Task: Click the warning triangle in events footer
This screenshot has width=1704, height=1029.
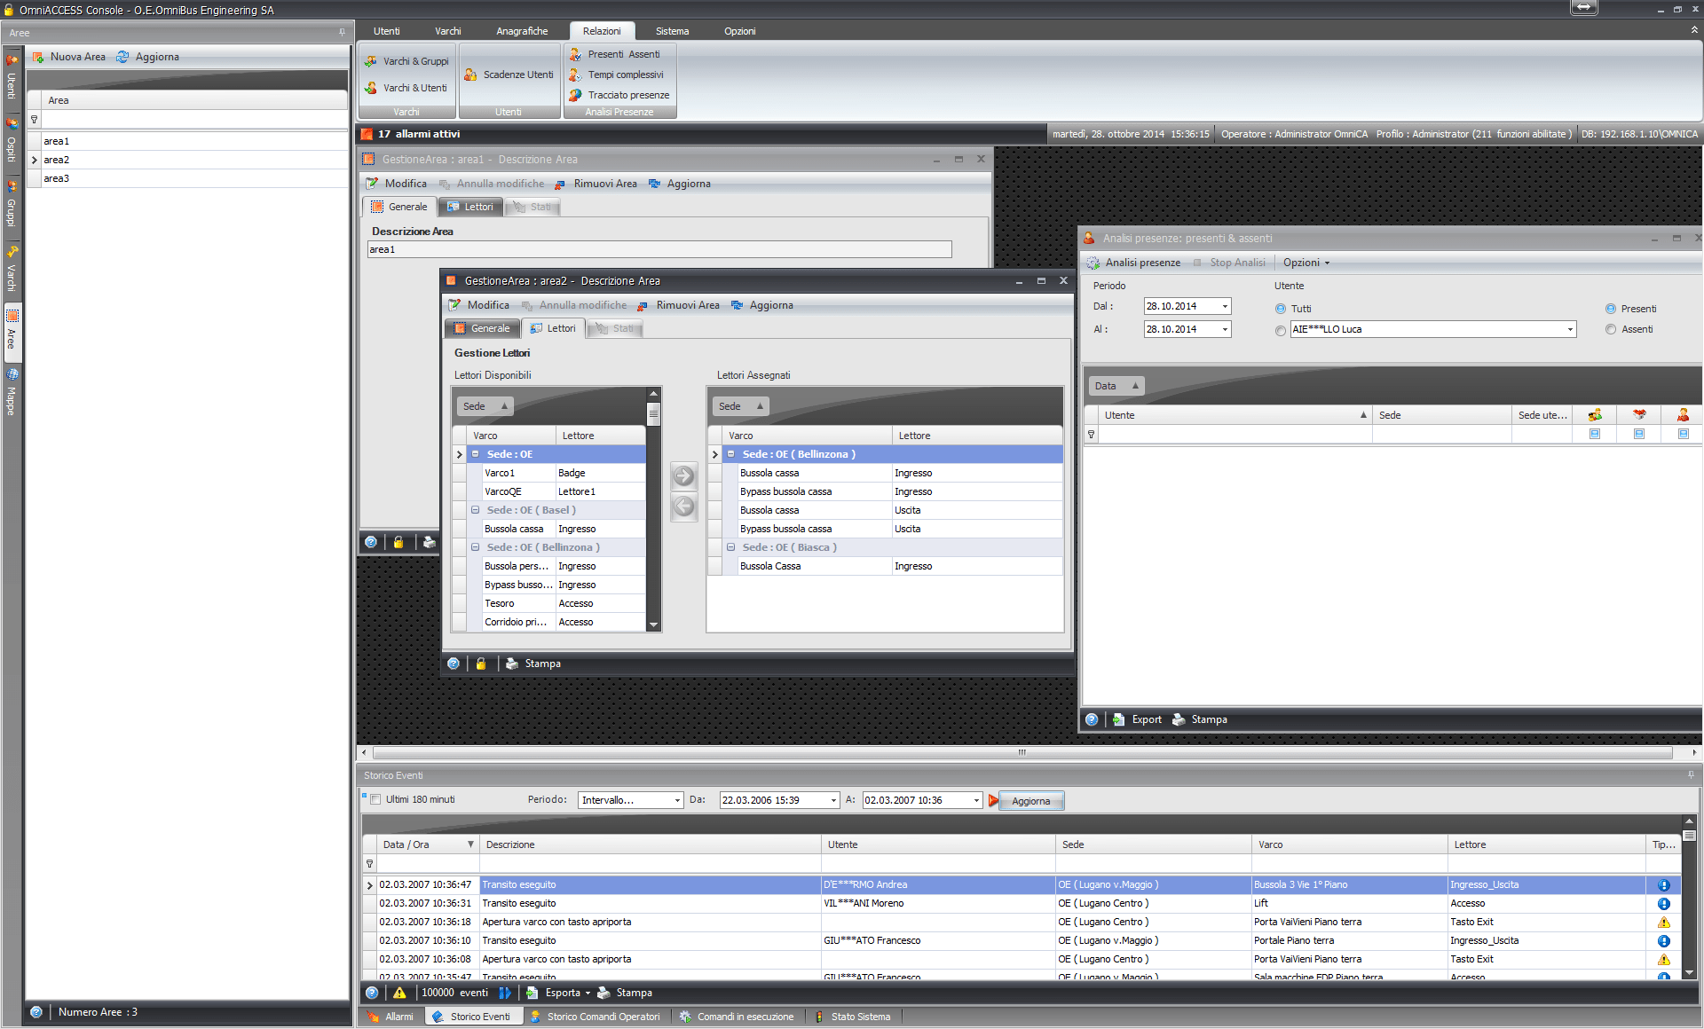Action: (399, 993)
